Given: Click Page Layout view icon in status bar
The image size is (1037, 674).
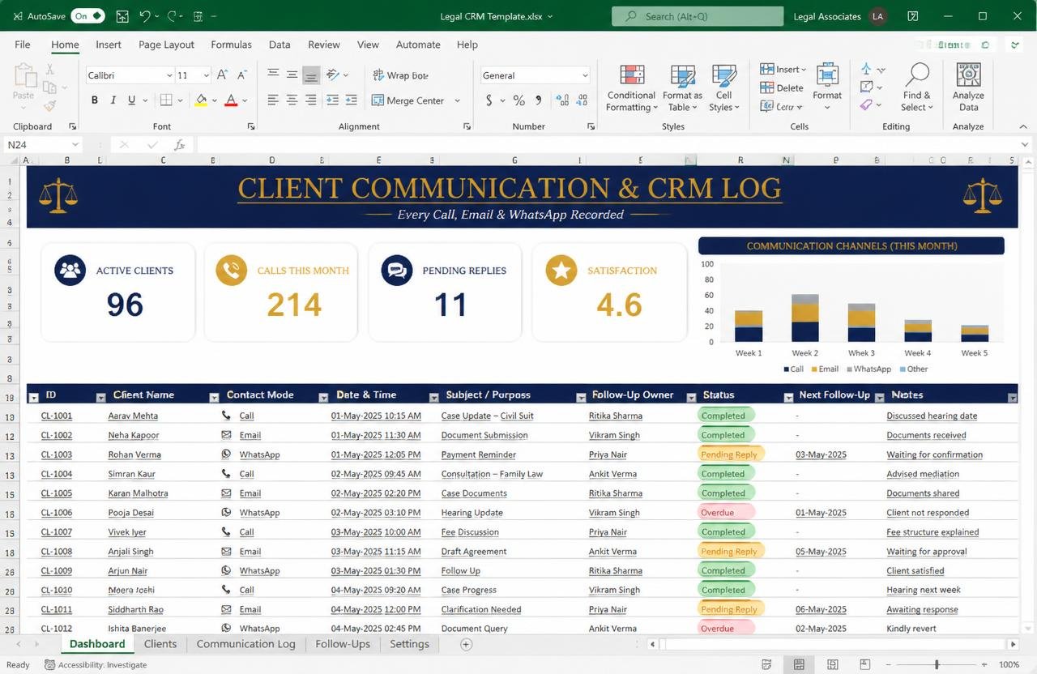Looking at the screenshot, I should (x=831, y=665).
